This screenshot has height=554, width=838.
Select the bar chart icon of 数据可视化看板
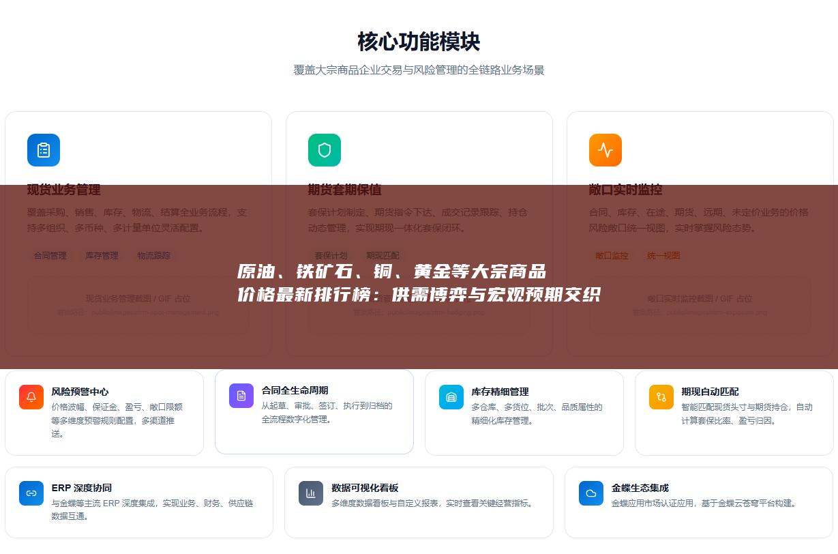(x=311, y=493)
